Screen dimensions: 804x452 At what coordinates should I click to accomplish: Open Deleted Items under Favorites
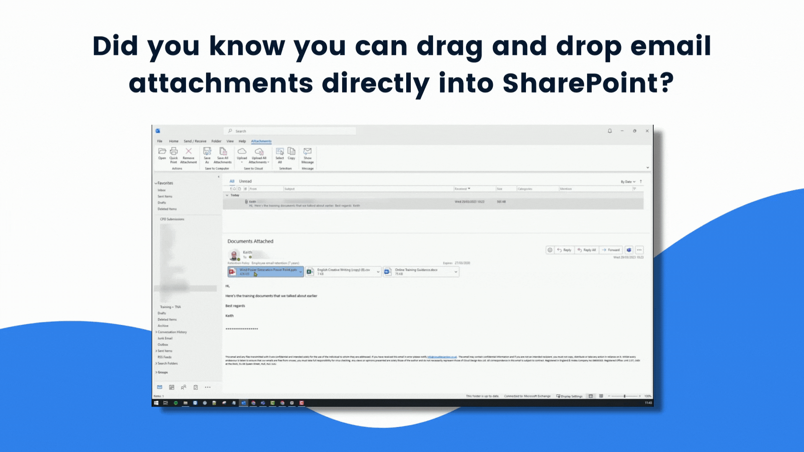point(167,209)
